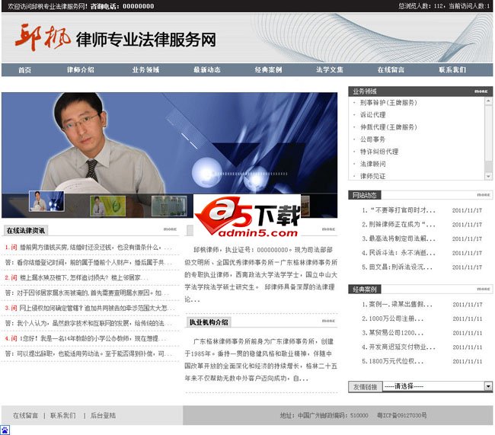The image size is (495, 435).
Task: Click the 友情链接 dropdown arrow button
Action: (487, 386)
